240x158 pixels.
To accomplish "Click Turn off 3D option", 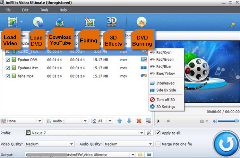I will [x=166, y=100].
